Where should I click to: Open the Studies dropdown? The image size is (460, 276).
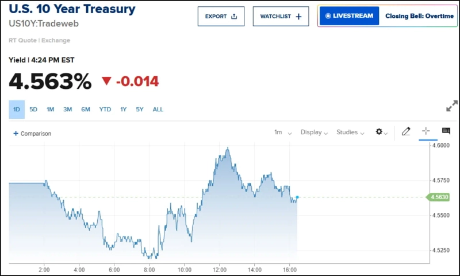point(351,133)
